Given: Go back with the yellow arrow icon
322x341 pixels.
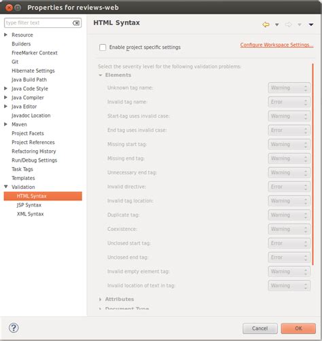Looking at the screenshot, I should pos(266,24).
